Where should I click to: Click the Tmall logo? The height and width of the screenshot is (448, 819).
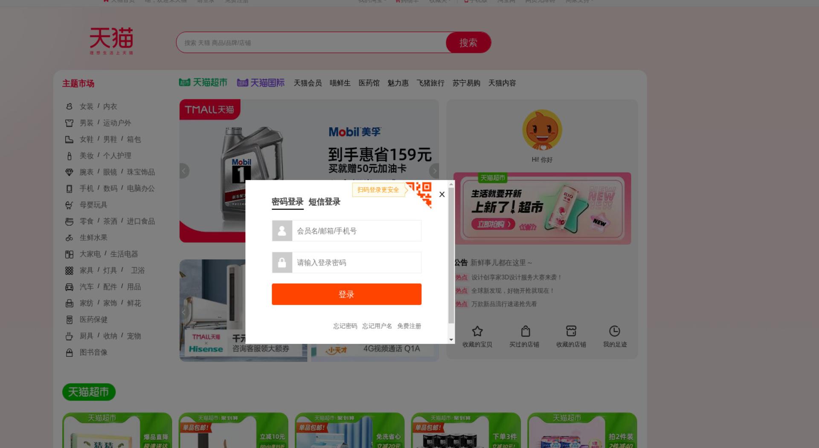(x=111, y=41)
